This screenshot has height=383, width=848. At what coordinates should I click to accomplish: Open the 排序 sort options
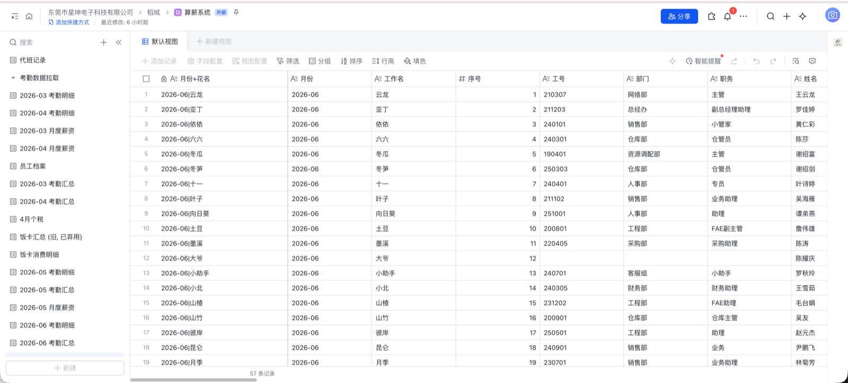(x=351, y=61)
